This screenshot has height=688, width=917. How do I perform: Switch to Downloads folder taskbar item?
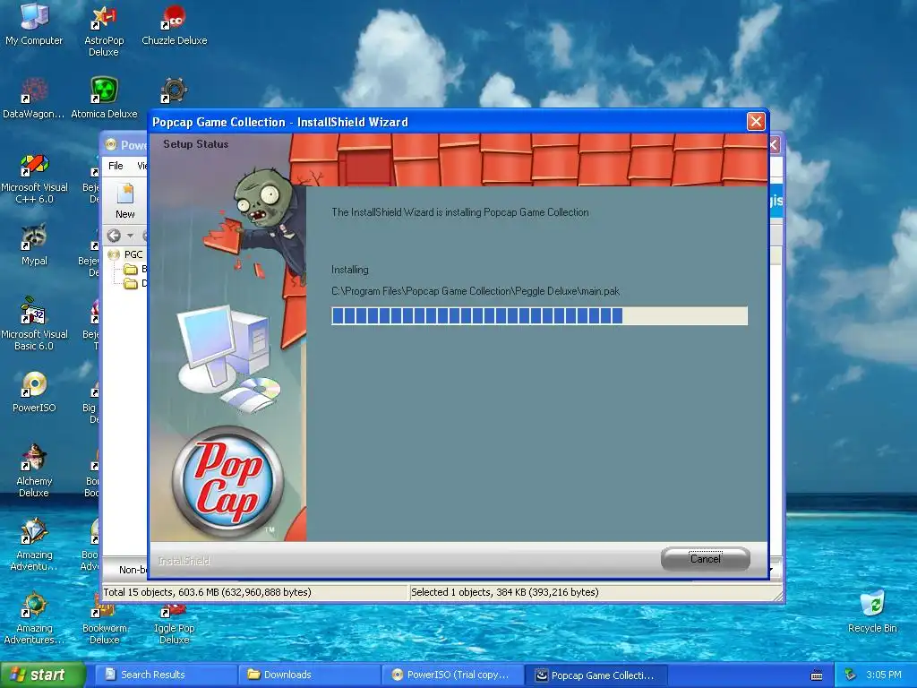point(309,675)
